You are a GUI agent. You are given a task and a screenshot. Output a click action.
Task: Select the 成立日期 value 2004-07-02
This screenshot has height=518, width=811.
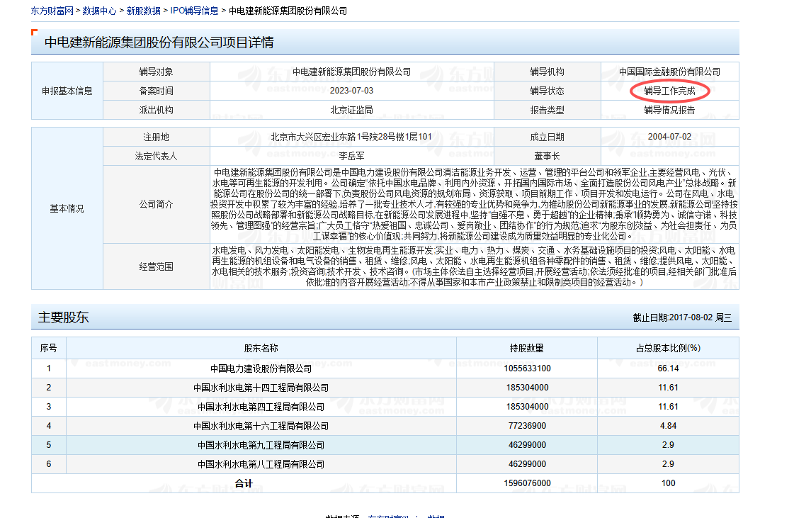pyautogui.click(x=670, y=137)
